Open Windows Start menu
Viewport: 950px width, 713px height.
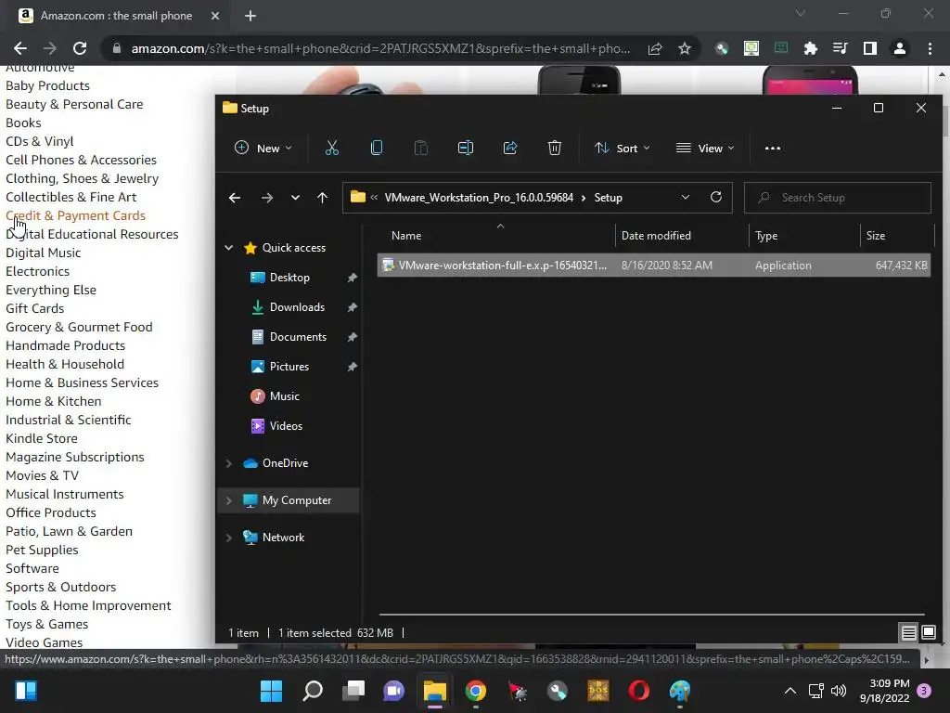(271, 691)
